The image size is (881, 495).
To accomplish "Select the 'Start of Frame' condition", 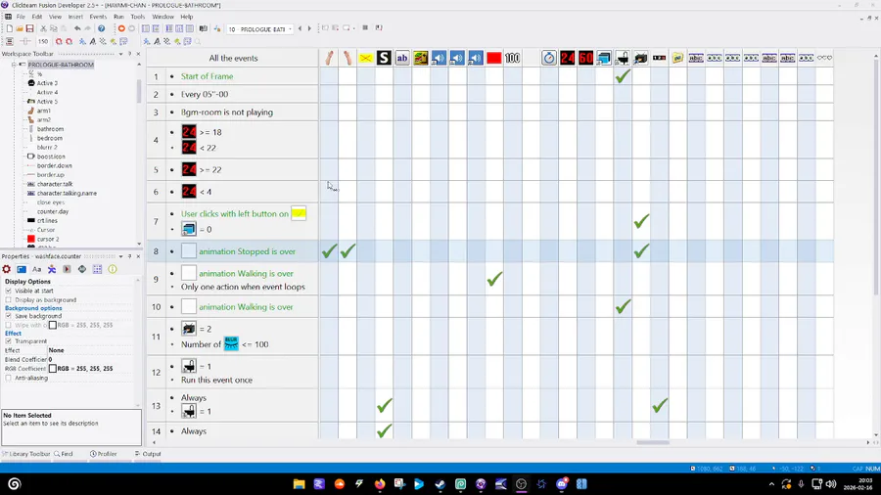I will [x=207, y=76].
